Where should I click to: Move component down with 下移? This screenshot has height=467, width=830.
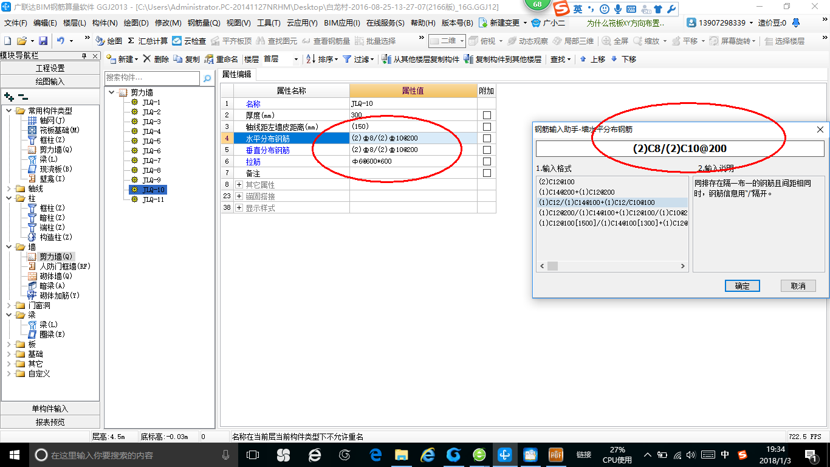pos(623,59)
